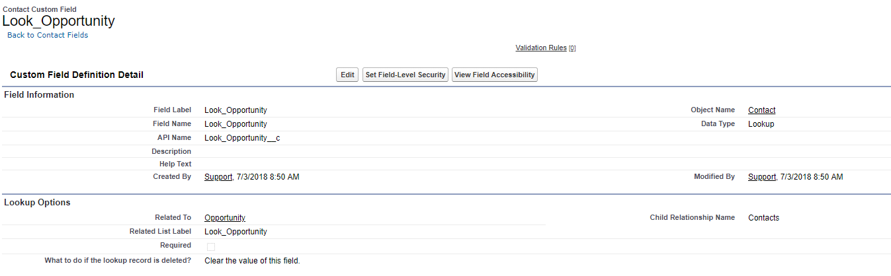Go back to Contact Fields

pos(48,35)
